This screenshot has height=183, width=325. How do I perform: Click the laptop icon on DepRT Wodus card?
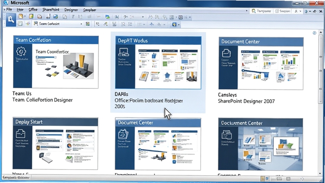[123, 52]
